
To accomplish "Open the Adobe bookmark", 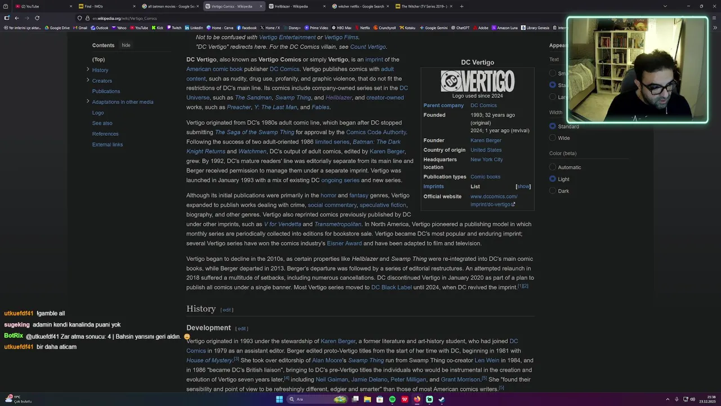I will [480, 28].
